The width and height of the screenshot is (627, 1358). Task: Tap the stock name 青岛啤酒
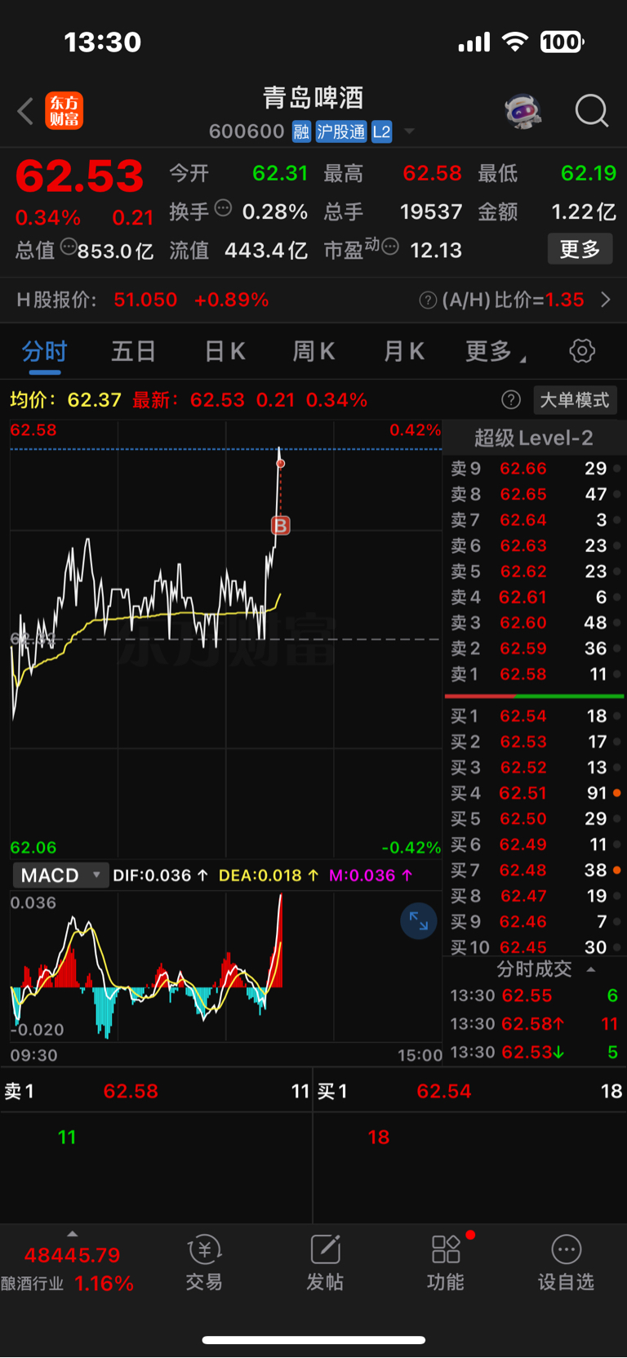click(x=313, y=98)
